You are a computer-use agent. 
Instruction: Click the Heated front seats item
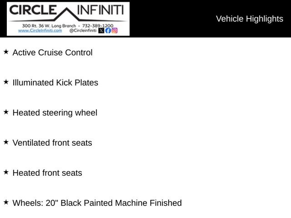coord(47,173)
